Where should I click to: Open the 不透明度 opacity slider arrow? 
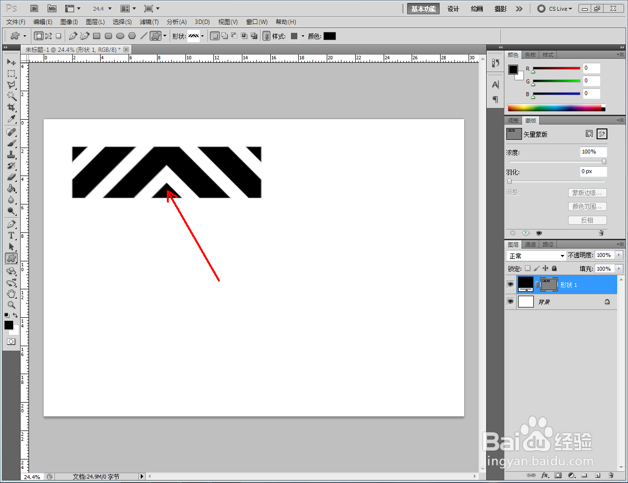pyautogui.click(x=619, y=255)
